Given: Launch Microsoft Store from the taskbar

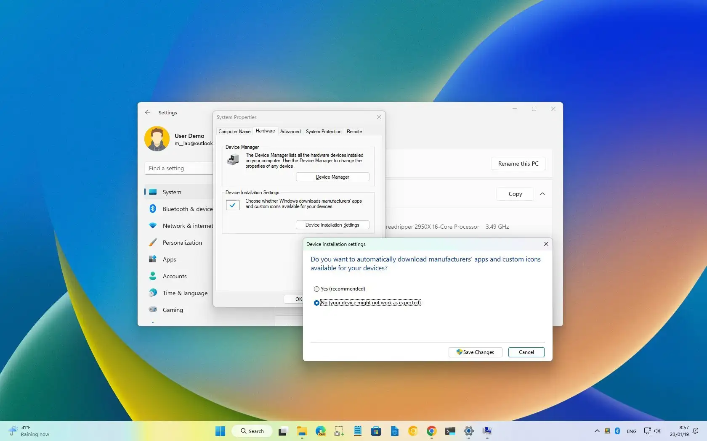Looking at the screenshot, I should click(376, 431).
